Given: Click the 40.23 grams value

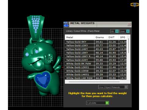Looking at the screenshot, I should tap(99, 49).
